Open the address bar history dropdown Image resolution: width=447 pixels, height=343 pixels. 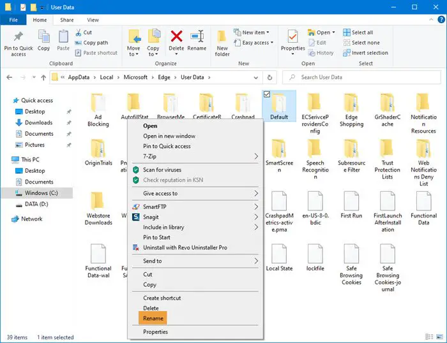(255, 77)
